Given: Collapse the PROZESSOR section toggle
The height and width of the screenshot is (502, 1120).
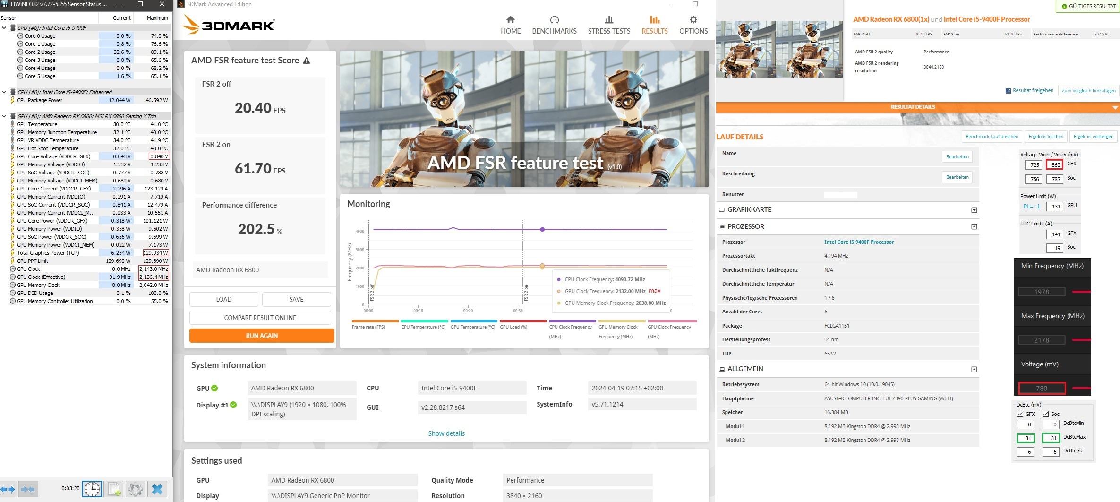Looking at the screenshot, I should pos(974,227).
